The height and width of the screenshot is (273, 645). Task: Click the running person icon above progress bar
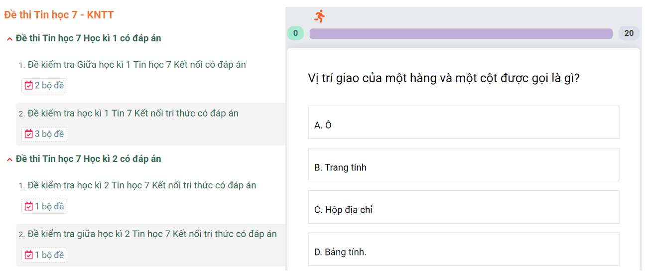pyautogui.click(x=319, y=16)
